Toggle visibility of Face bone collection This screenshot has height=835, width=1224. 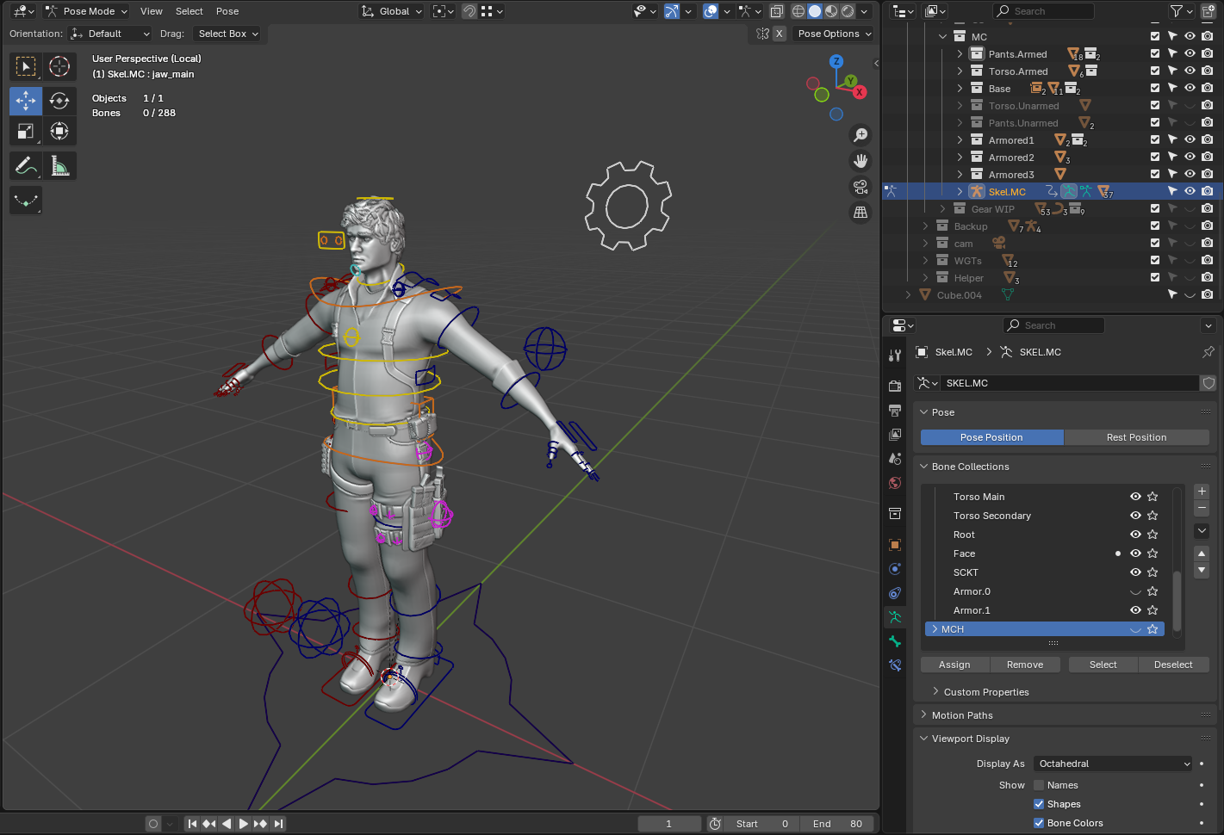(1135, 554)
